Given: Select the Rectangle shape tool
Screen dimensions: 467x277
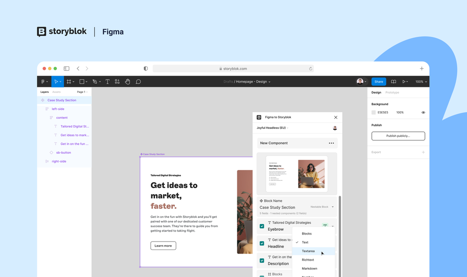Looking at the screenshot, I should 82,82.
